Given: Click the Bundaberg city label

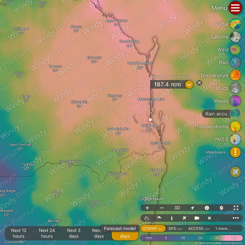Looking at the screenshot, I should pos(130,41).
